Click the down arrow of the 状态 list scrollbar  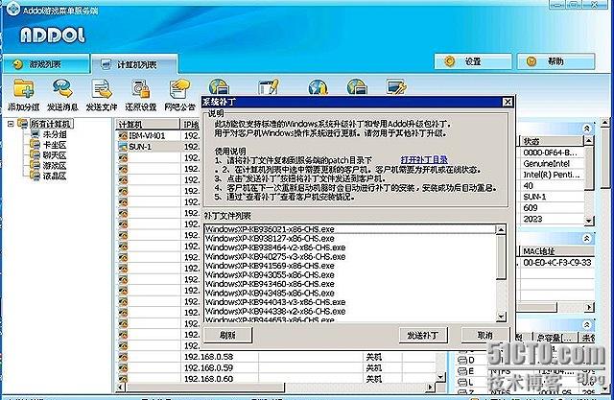589,222
